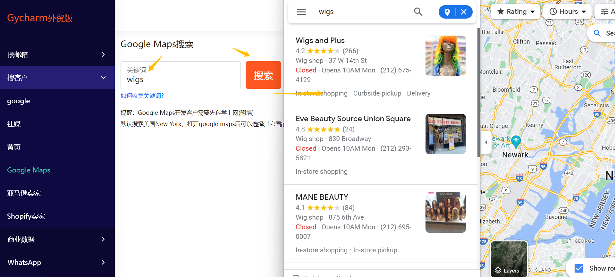Click the Bloomfield label on map
615x277 pixels.
pyautogui.click(x=506, y=90)
